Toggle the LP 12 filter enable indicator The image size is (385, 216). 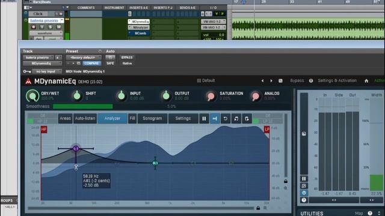coord(256,121)
